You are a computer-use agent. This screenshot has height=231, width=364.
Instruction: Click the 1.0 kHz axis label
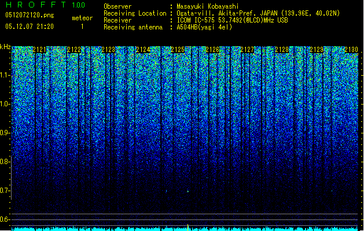click(x=5, y=104)
